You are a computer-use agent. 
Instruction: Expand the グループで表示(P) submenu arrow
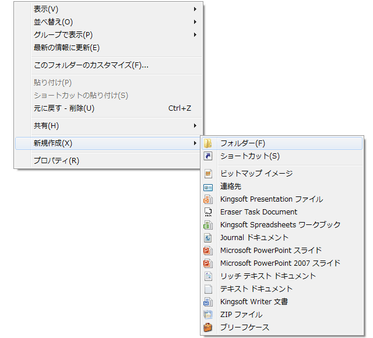pyautogui.click(x=195, y=35)
